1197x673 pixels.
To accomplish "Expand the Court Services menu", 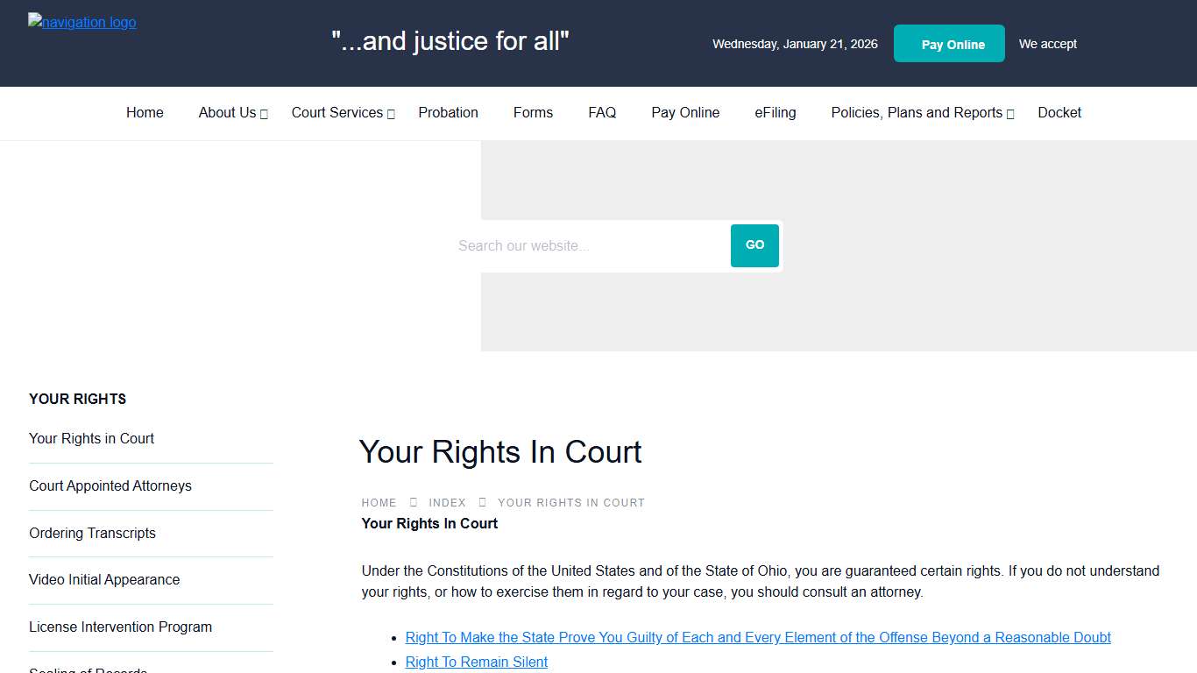I will 338,112.
